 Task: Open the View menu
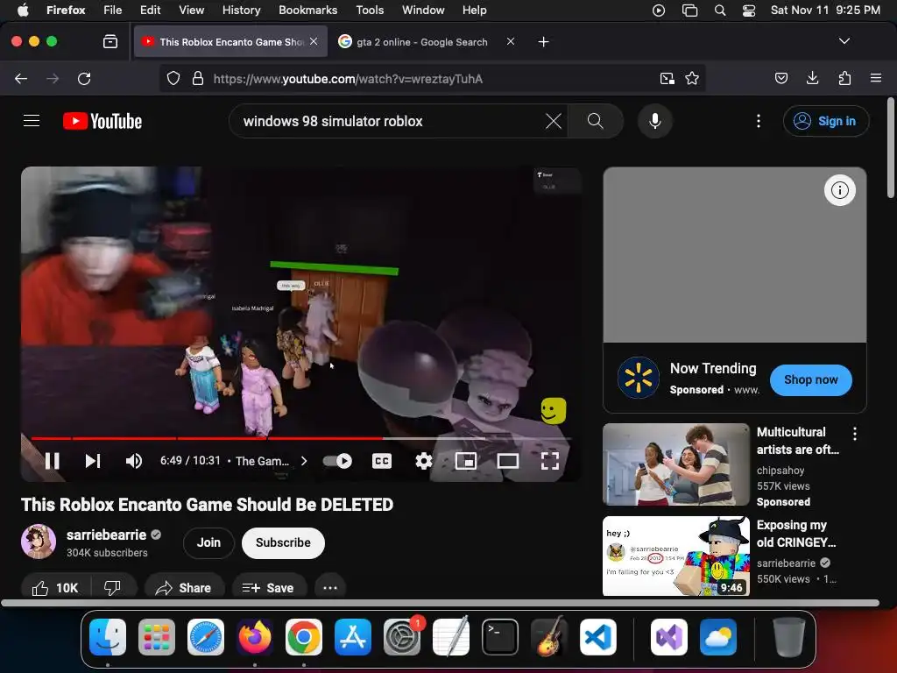[191, 10]
